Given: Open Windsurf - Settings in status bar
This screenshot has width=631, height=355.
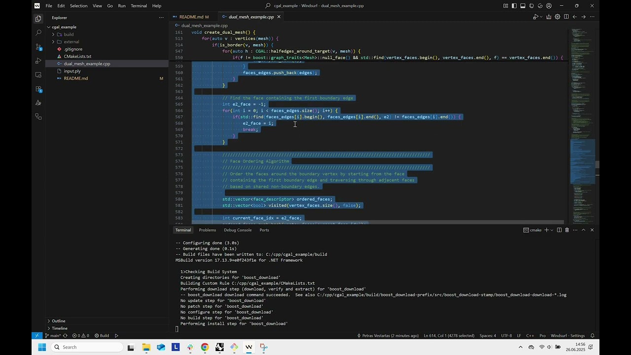Looking at the screenshot, I should pos(567,336).
